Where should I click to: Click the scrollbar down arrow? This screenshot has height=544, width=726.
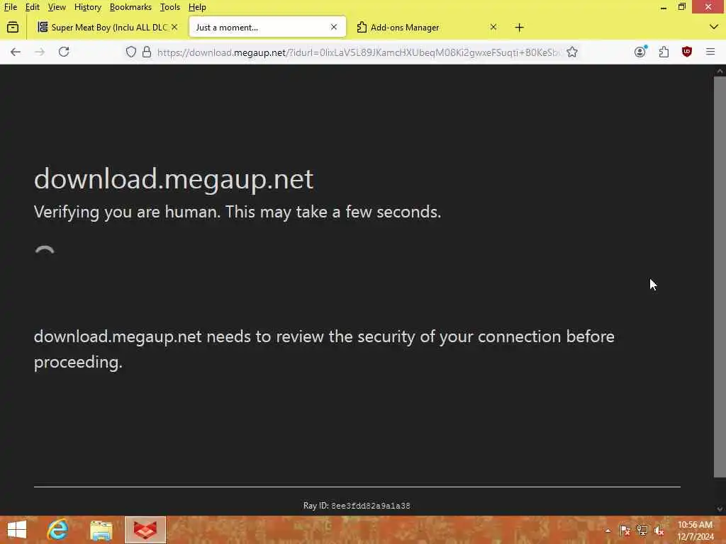(x=720, y=509)
